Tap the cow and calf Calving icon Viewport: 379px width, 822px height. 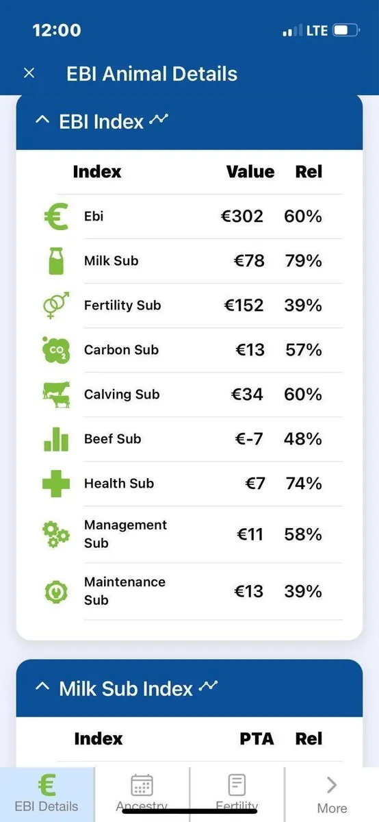point(55,395)
